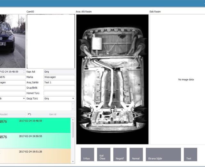The image size is (205, 167).
Task: Apply the Negatif image filter
Action: tap(120, 154)
